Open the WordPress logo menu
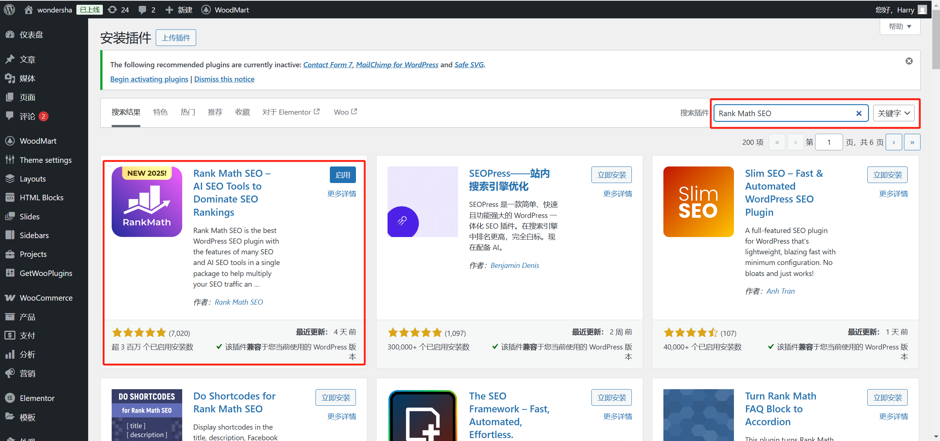This screenshot has width=940, height=441. click(9, 10)
